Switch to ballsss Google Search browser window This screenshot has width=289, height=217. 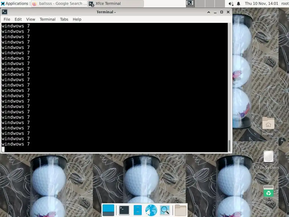(59, 3)
